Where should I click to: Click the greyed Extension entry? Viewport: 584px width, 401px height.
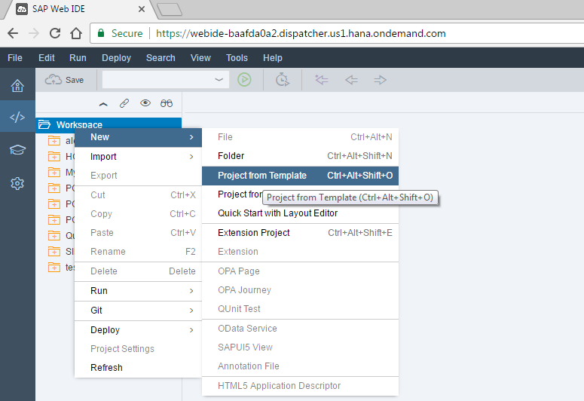coord(300,252)
